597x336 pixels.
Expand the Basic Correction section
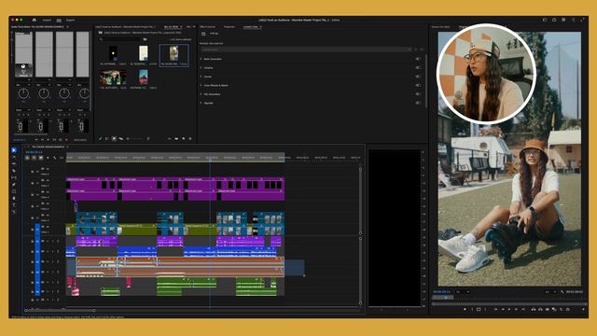pos(201,59)
